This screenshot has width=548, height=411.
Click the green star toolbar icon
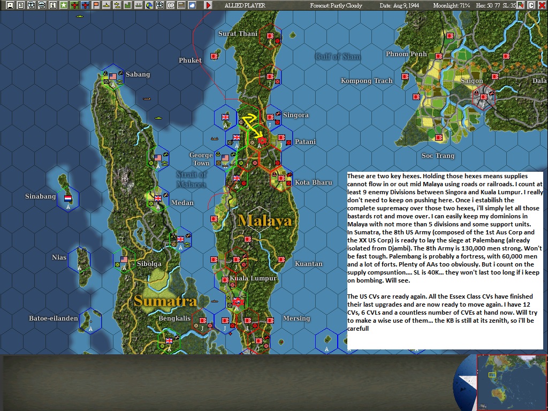[x=63, y=5]
